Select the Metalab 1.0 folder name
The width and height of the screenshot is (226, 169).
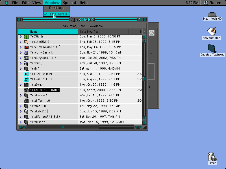click(38, 106)
